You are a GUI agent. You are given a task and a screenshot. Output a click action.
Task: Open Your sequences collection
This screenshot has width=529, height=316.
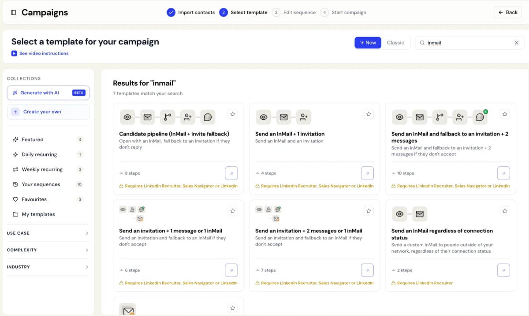[x=48, y=184]
